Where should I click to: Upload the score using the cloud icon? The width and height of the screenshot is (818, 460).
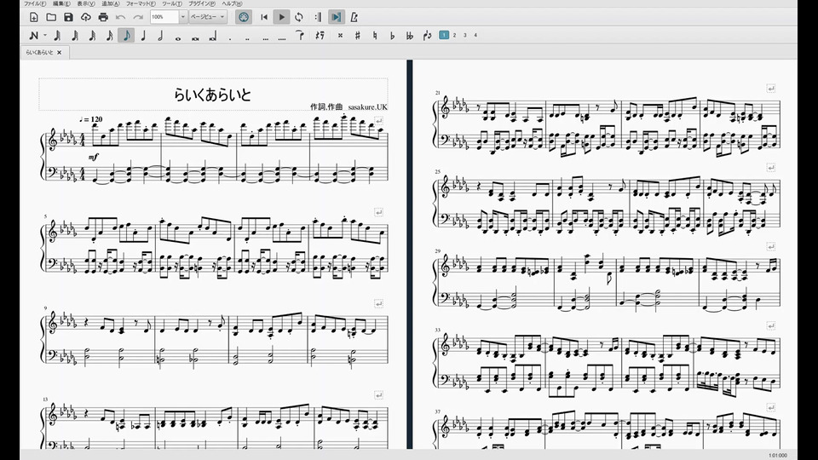(x=85, y=17)
